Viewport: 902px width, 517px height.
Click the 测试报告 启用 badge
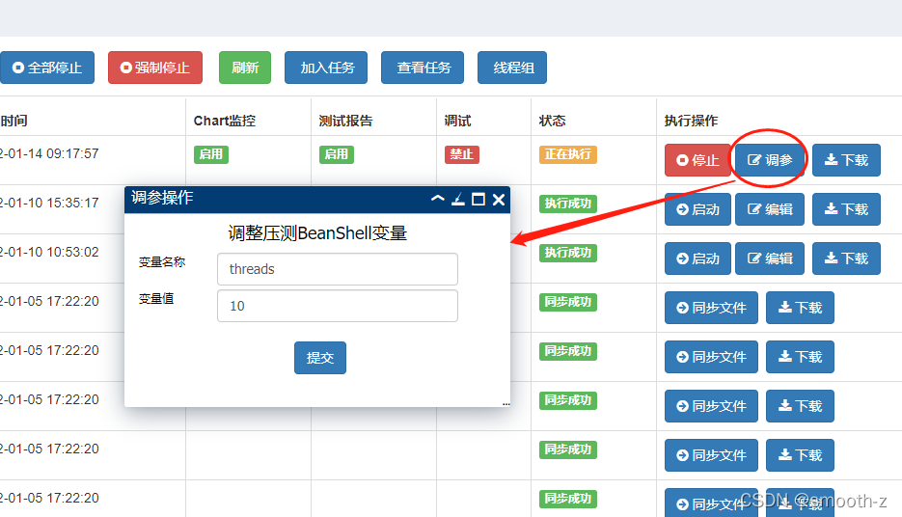(337, 154)
